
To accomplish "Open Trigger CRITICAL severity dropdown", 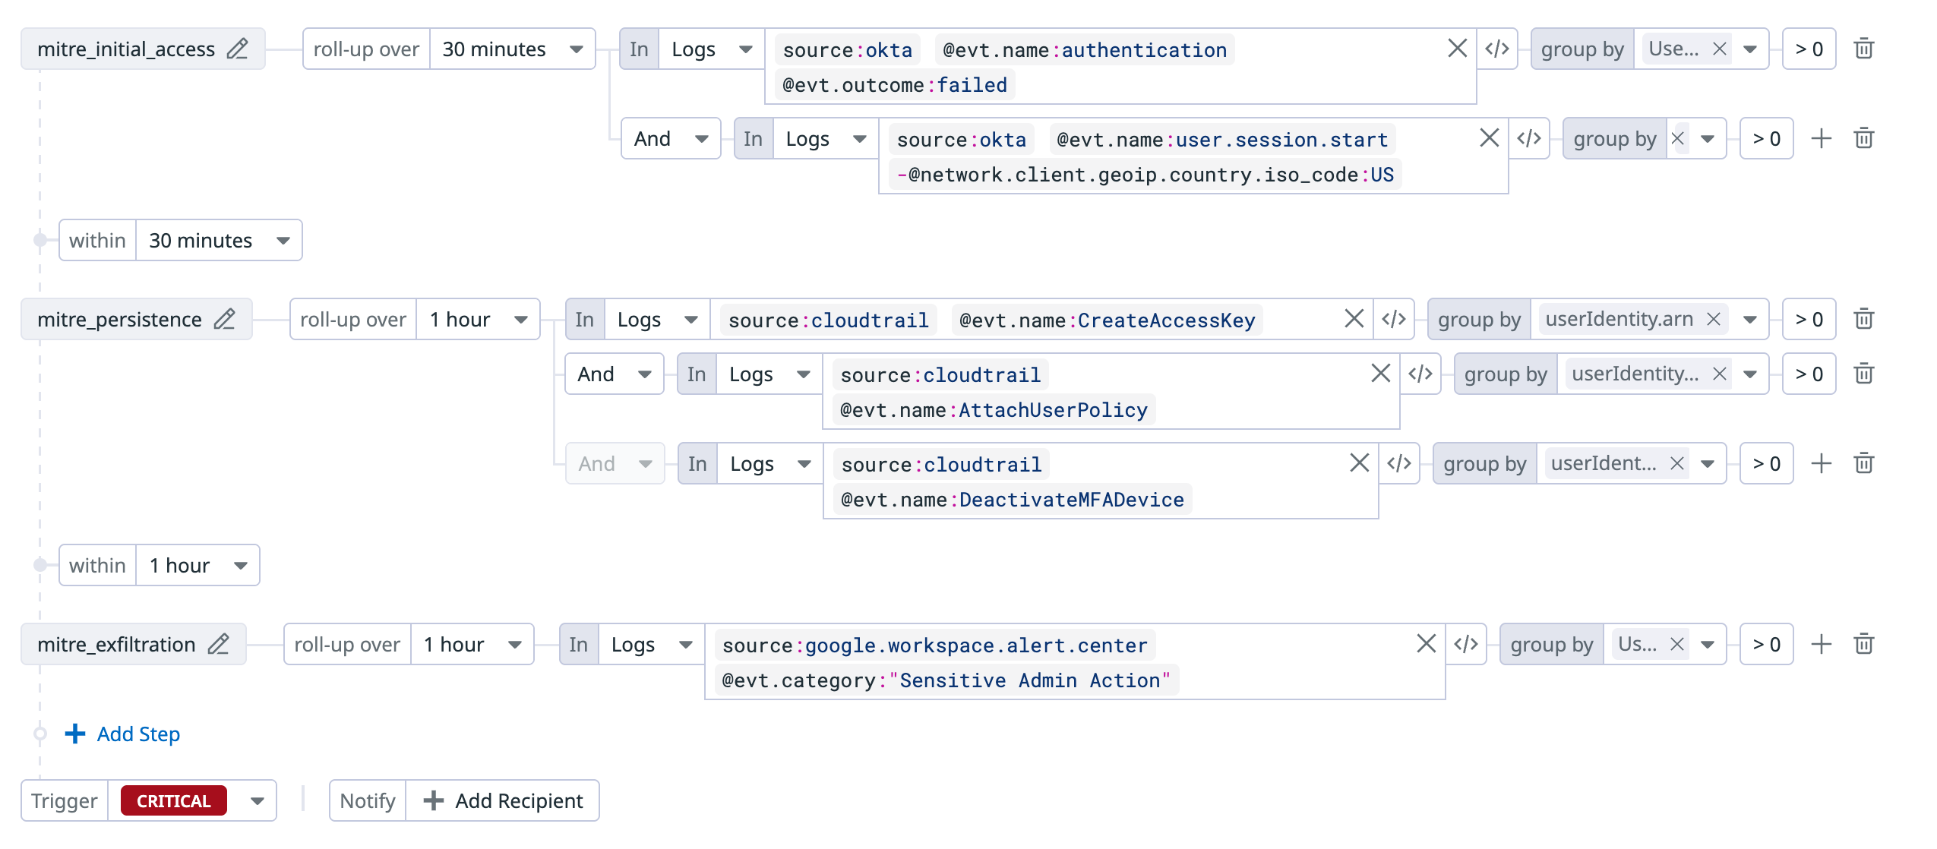I will point(258,801).
